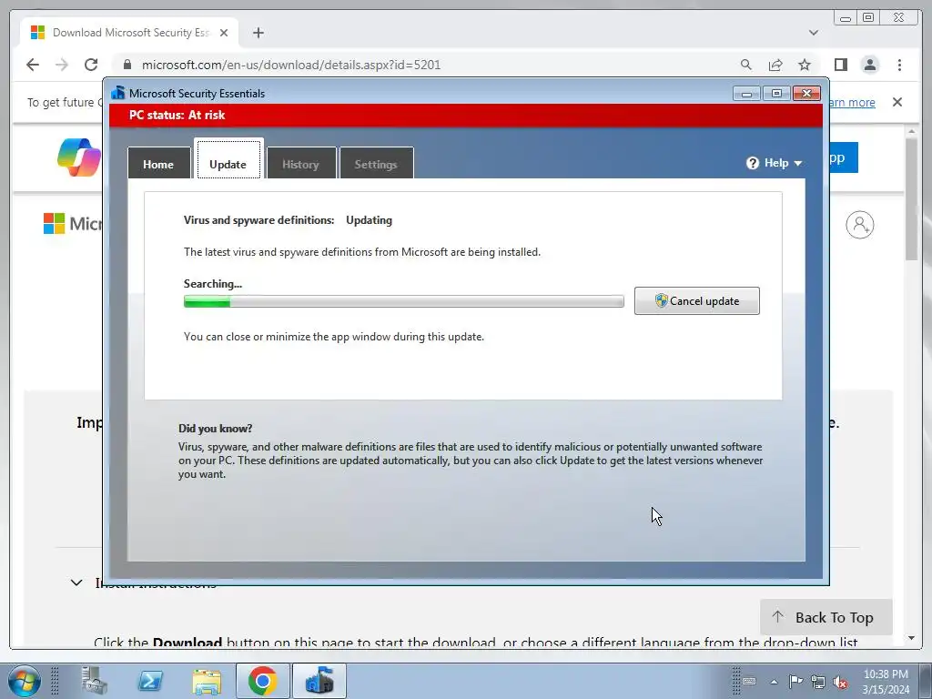Click Security Essentials taskbar icon
This screenshot has width=932, height=699.
(319, 681)
